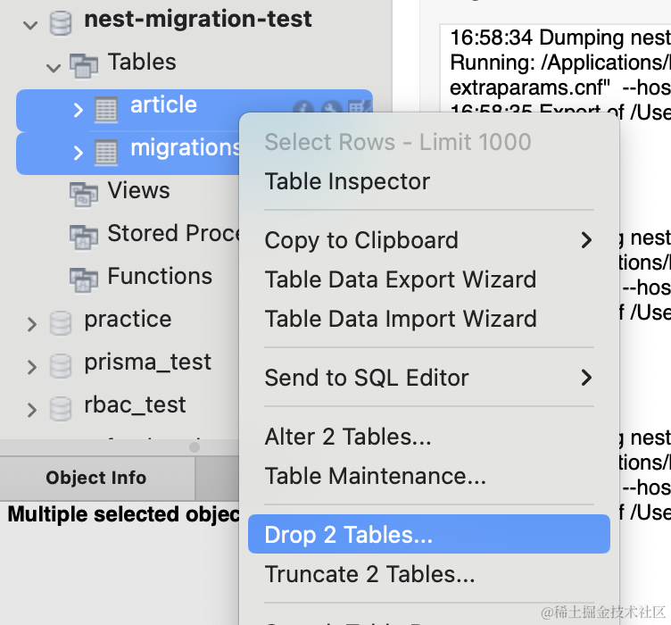Open Table Inspector from context menu
671x625 pixels.
point(347,181)
